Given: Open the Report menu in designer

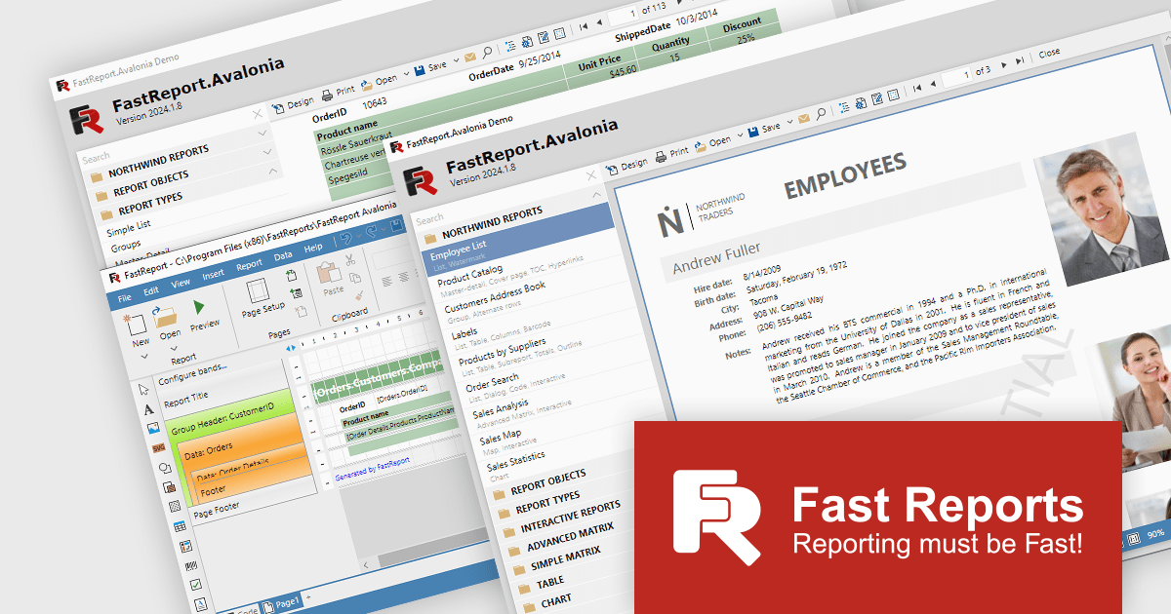Looking at the screenshot, I should pyautogui.click(x=250, y=266).
